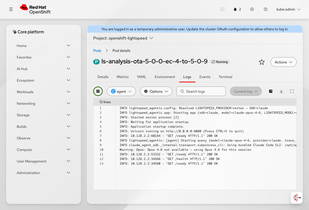Expand the Ecosystem navigation section

tap(44, 80)
